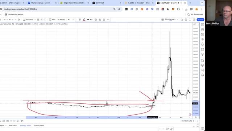Lock the selected drawing
This screenshot has width=232, height=131.
tap(100, 20)
